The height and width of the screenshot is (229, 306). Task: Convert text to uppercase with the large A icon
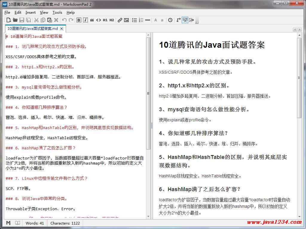point(155,20)
